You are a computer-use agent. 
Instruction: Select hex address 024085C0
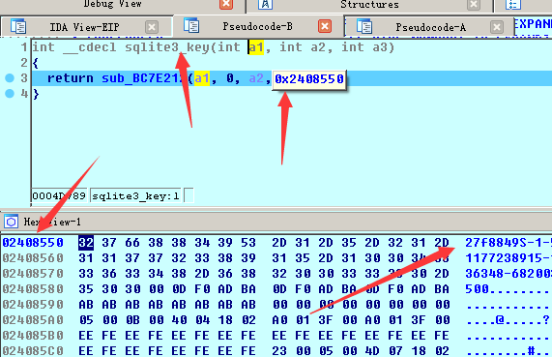tap(33, 351)
